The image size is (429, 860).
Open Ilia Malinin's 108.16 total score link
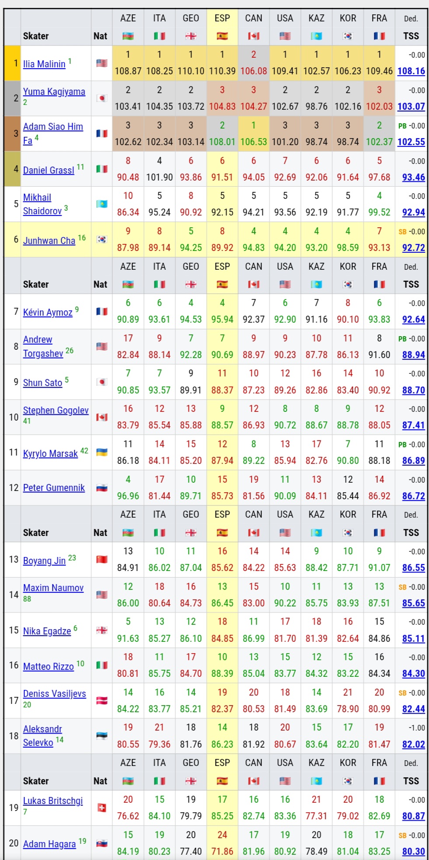(411, 71)
